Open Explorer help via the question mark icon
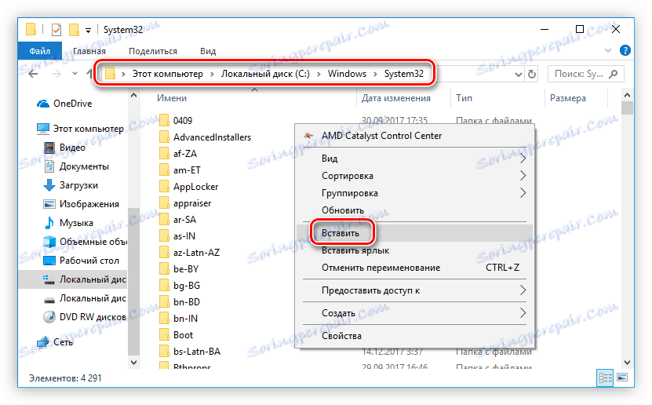Screen dimensions: 652x405 tap(625, 50)
